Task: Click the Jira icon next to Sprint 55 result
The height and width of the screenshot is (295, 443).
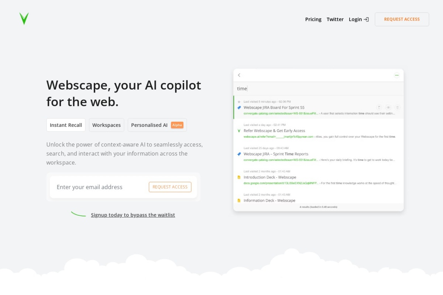Action: [239, 108]
